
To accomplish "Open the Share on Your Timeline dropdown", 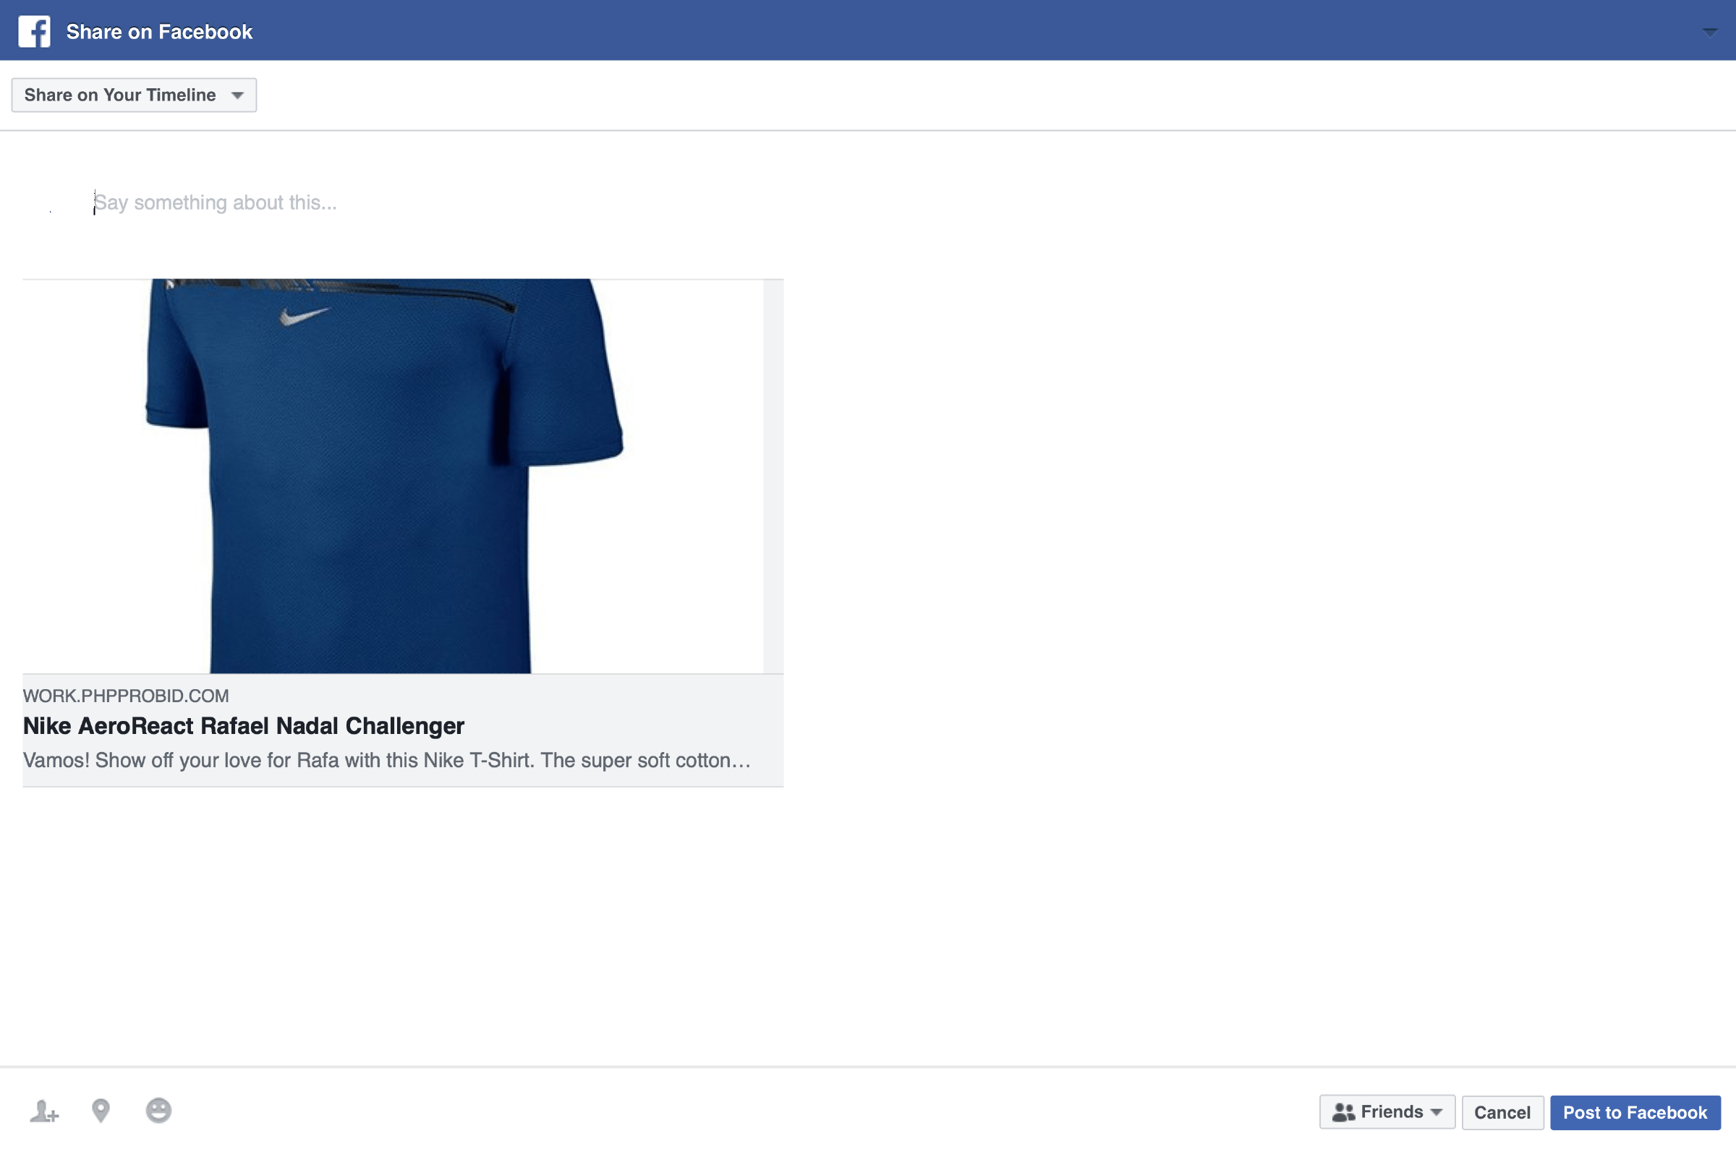I will point(134,95).
